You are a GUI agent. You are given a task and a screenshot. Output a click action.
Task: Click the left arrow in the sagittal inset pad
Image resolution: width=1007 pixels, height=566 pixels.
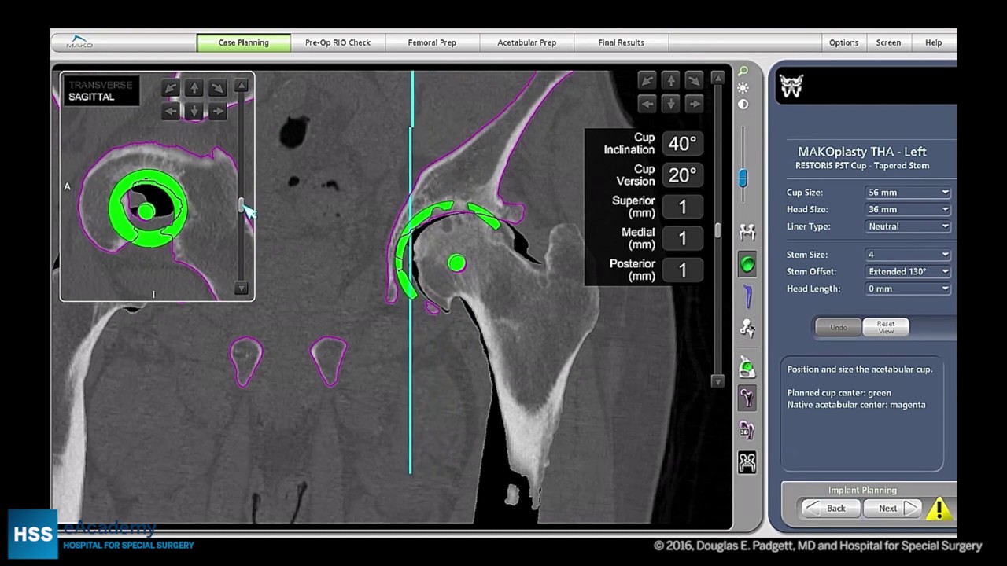pos(170,111)
